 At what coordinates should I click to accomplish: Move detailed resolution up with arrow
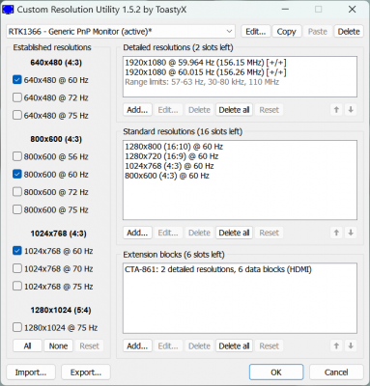point(336,110)
